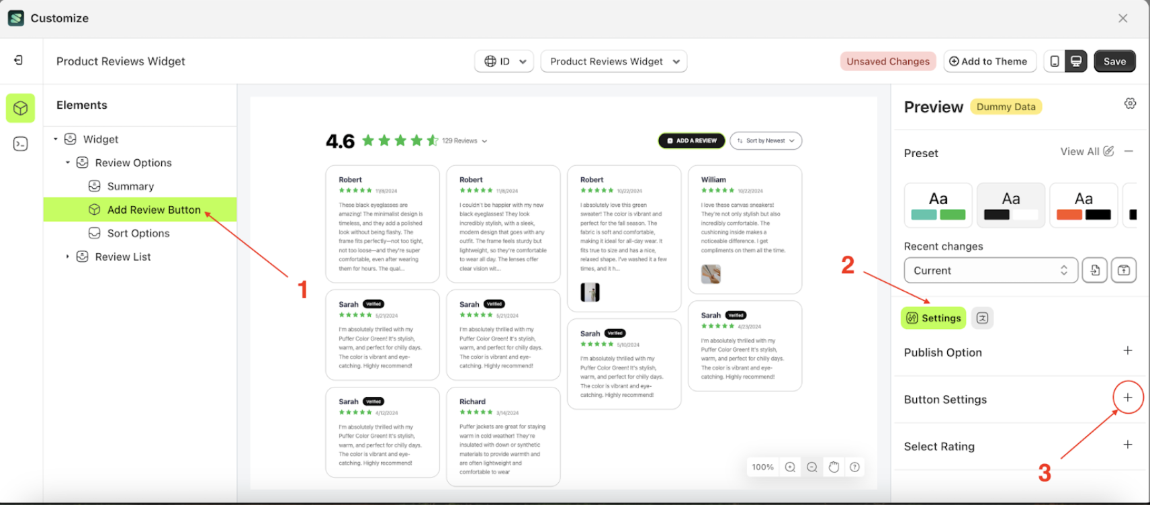The image size is (1150, 505).
Task: Click the Save button
Action: pyautogui.click(x=1114, y=61)
